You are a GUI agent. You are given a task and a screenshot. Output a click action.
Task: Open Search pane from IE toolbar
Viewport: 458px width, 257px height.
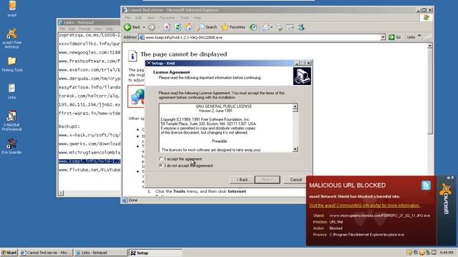tap(207, 27)
